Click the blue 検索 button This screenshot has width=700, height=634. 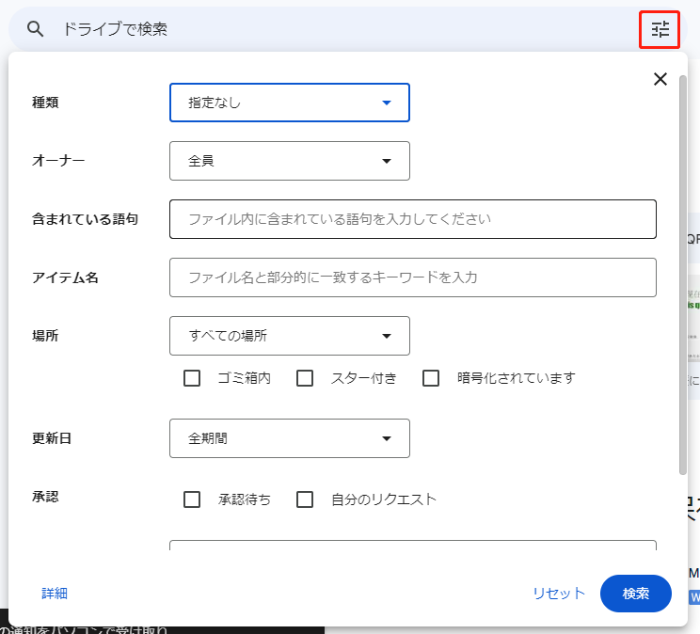(x=635, y=594)
